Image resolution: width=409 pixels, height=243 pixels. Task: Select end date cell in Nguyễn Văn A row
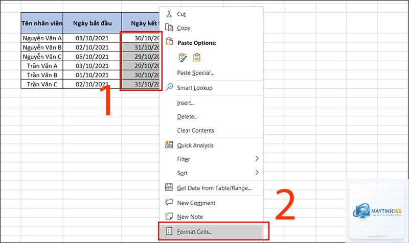[141, 38]
